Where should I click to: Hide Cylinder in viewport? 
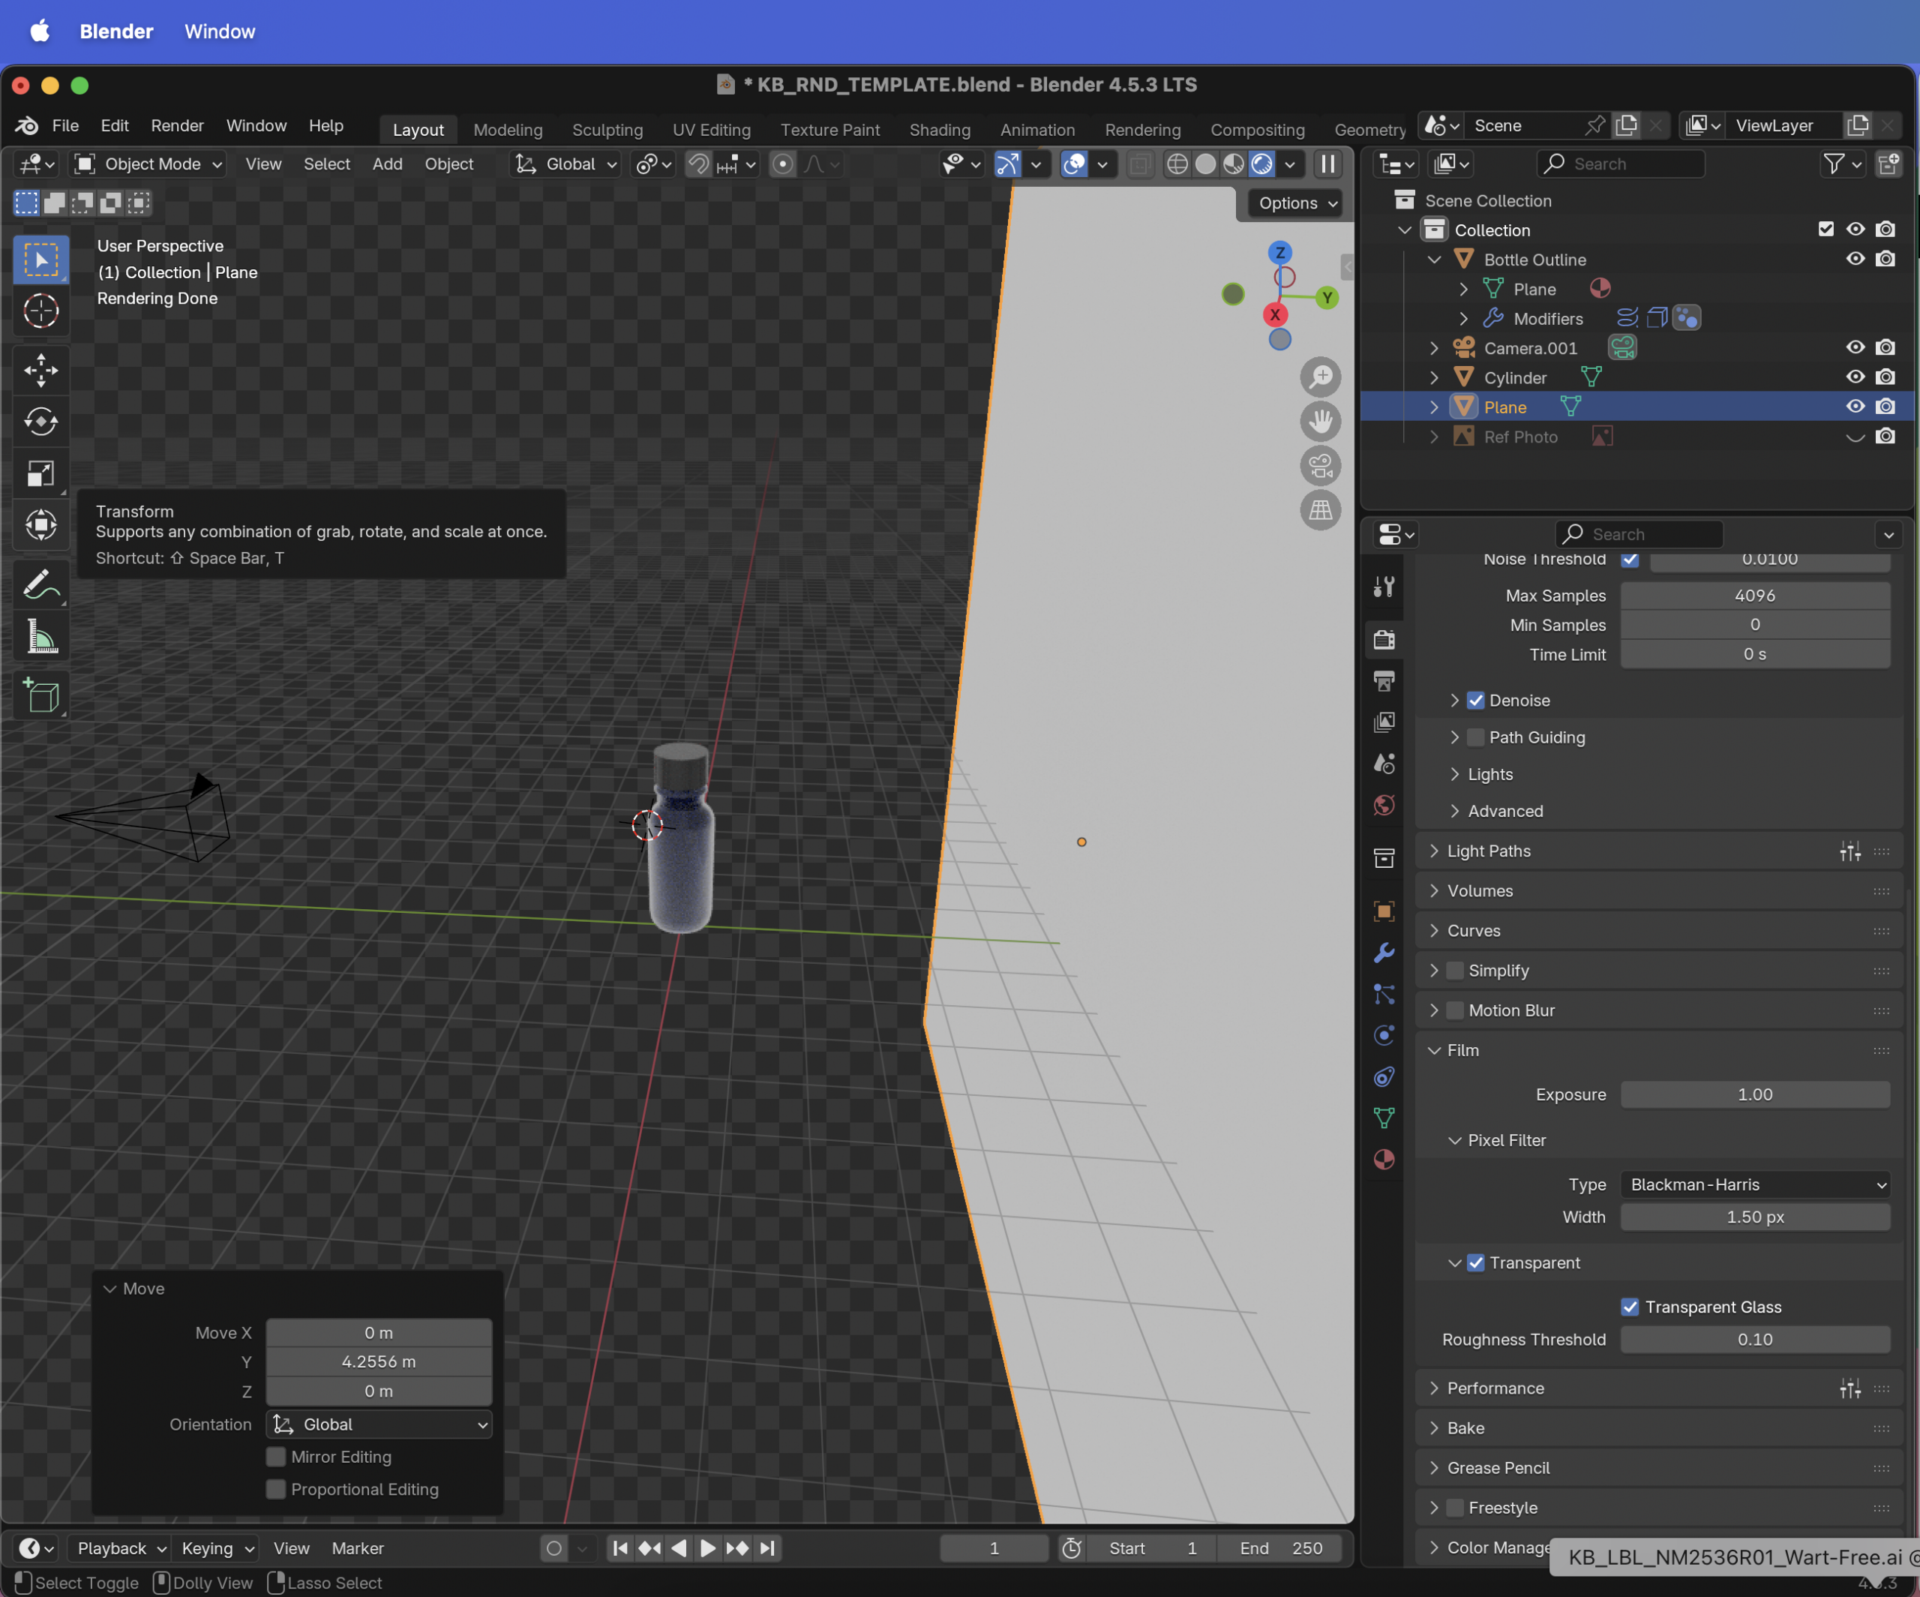tap(1855, 378)
